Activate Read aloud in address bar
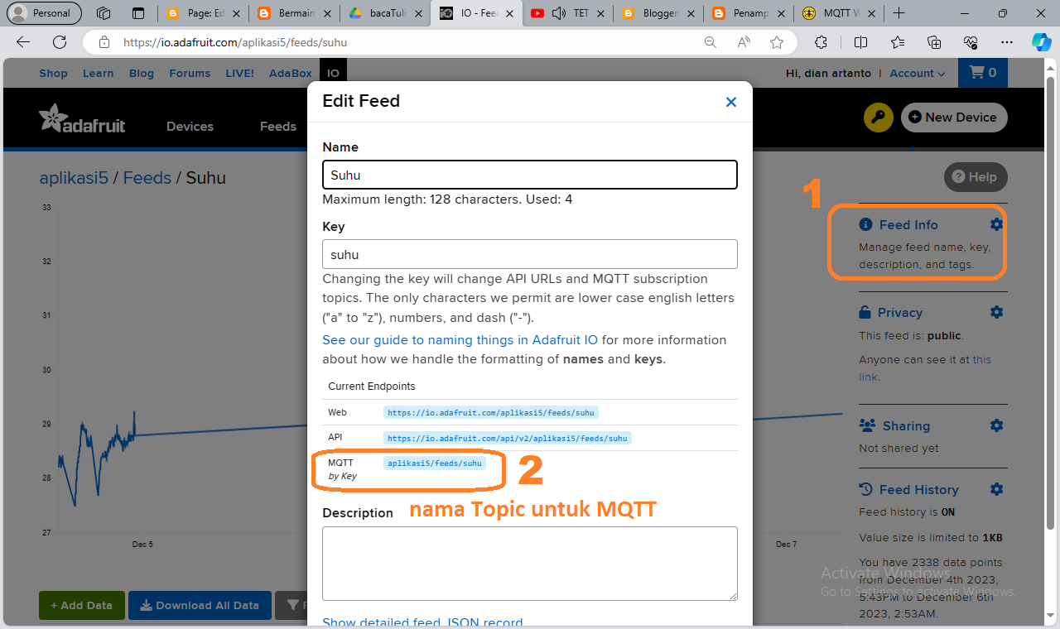This screenshot has height=629, width=1060. [744, 42]
